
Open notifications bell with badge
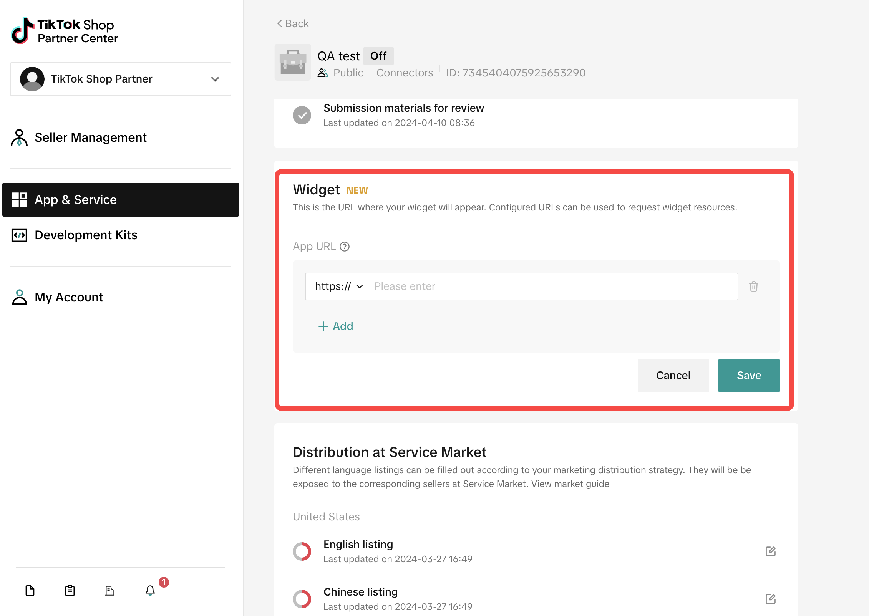(x=150, y=590)
